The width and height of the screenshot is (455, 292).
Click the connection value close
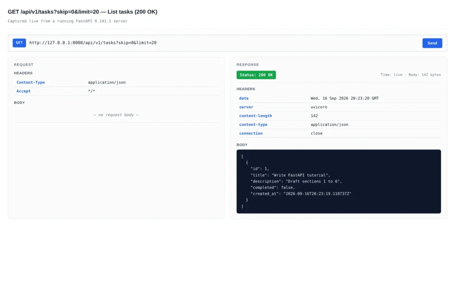[x=316, y=133]
